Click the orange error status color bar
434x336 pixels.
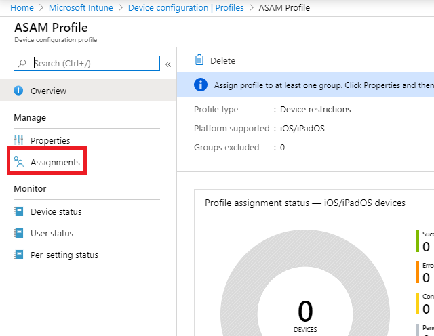417,272
